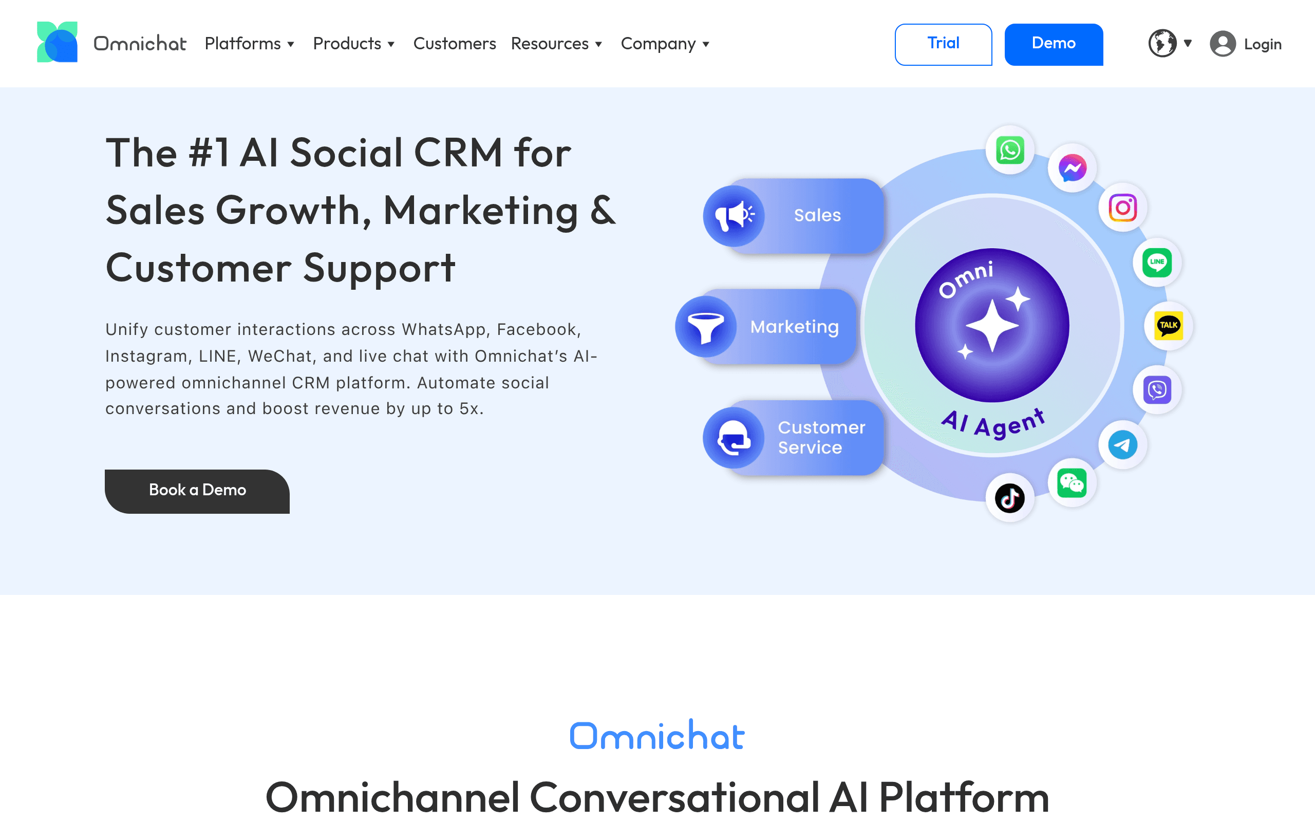Click the Viber icon
This screenshot has width=1315, height=822.
(x=1157, y=390)
